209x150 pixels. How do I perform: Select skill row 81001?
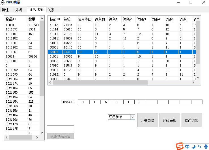click(122, 56)
